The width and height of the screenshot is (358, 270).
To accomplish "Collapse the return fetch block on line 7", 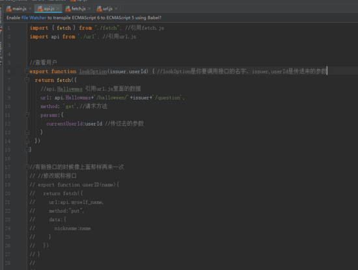I will pyautogui.click(x=27, y=80).
